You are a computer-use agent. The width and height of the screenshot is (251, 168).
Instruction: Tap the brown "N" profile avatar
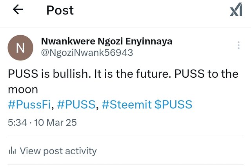click(20, 48)
